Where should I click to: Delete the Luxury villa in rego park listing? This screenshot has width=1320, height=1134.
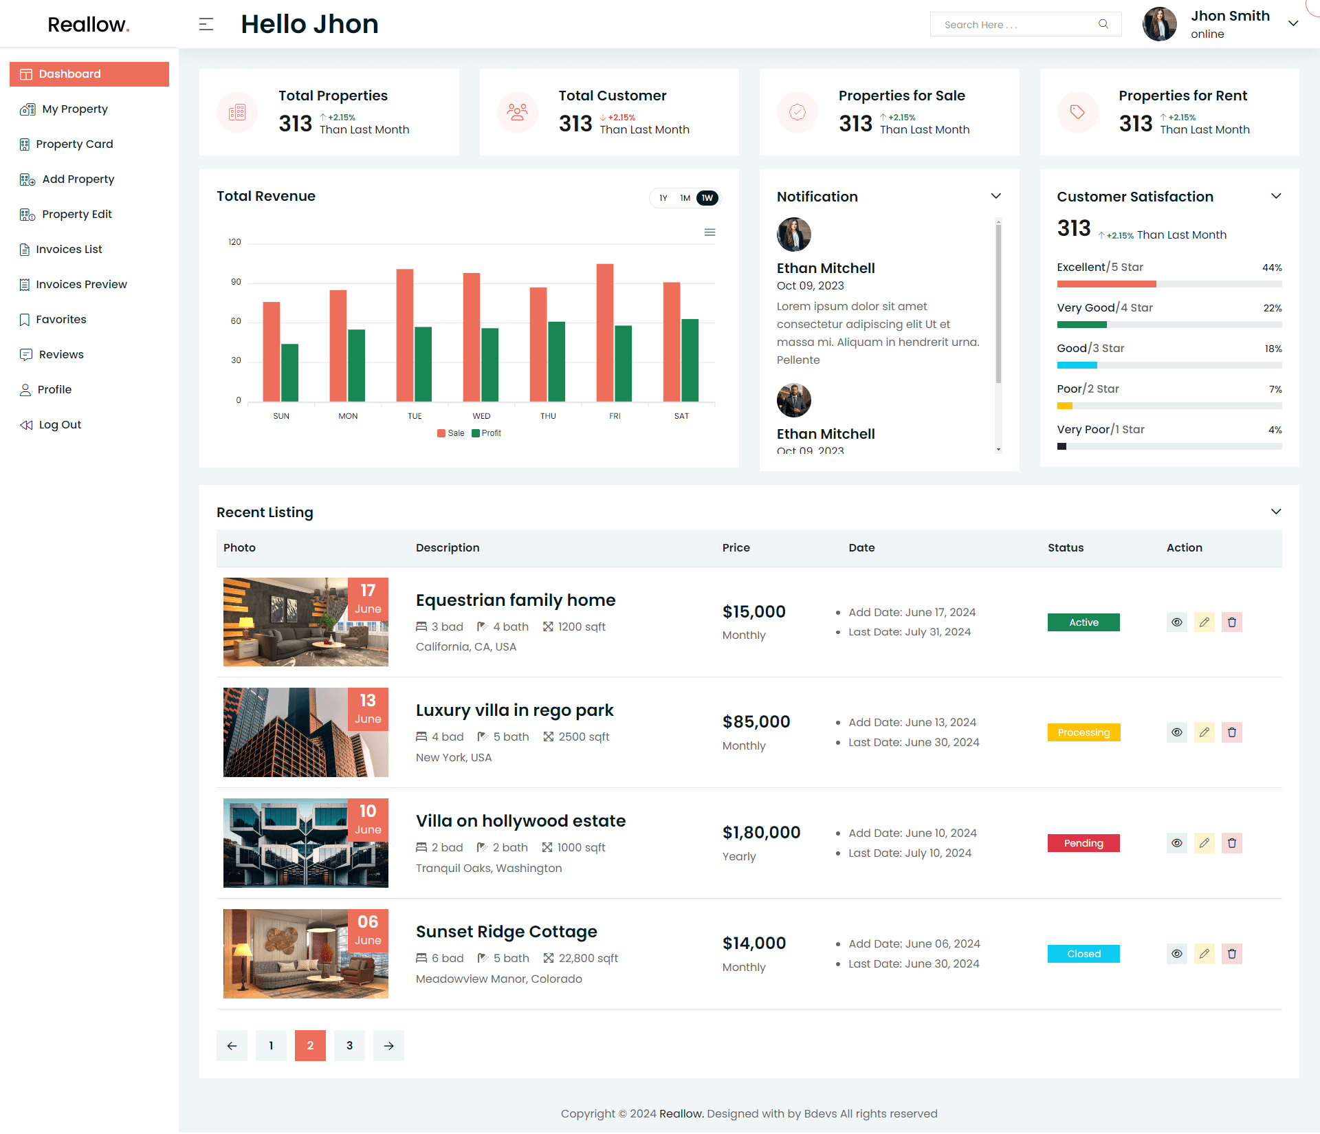pos(1231,732)
